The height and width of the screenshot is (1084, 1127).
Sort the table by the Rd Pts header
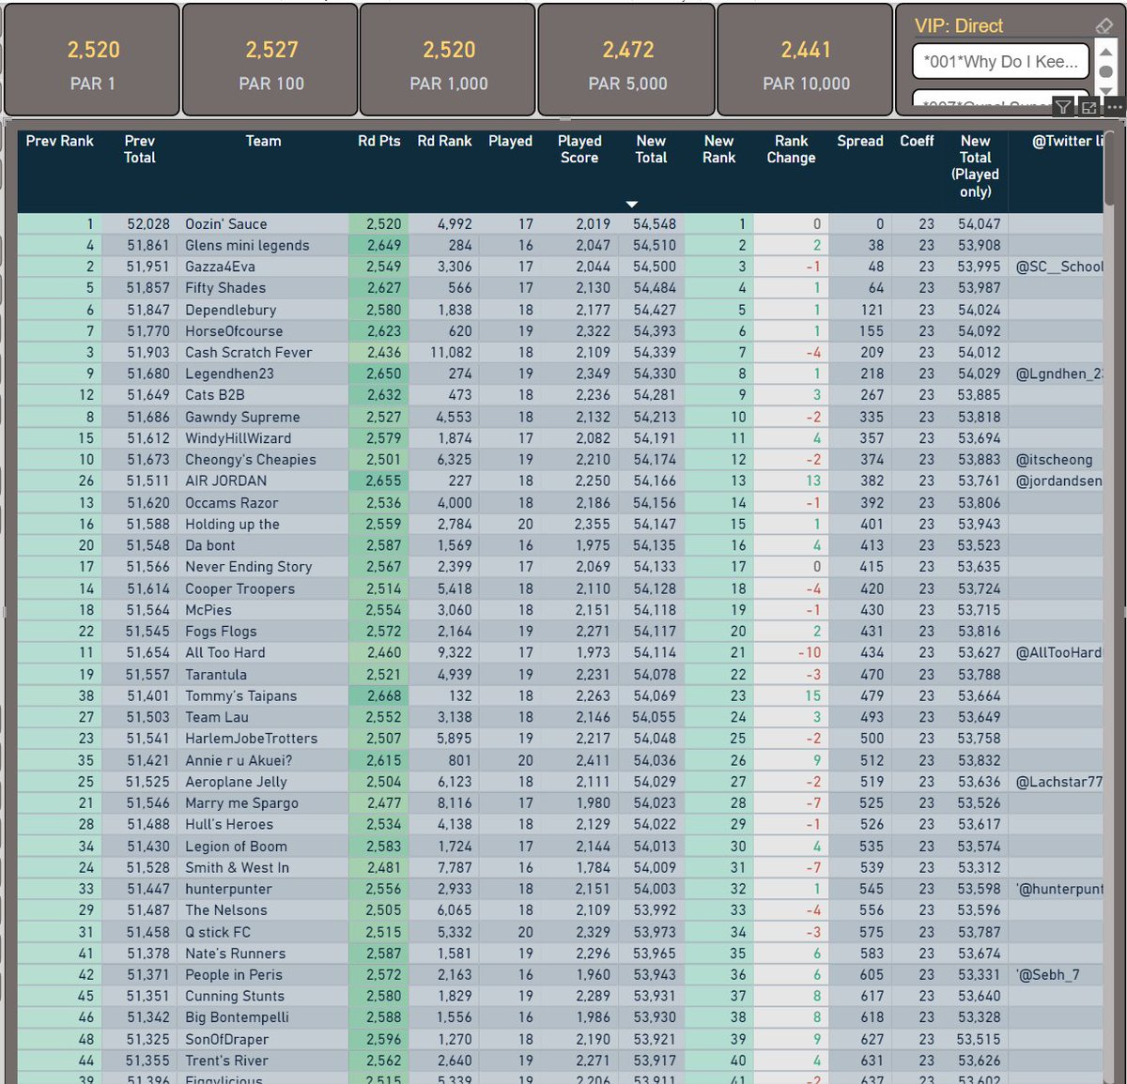coord(378,141)
